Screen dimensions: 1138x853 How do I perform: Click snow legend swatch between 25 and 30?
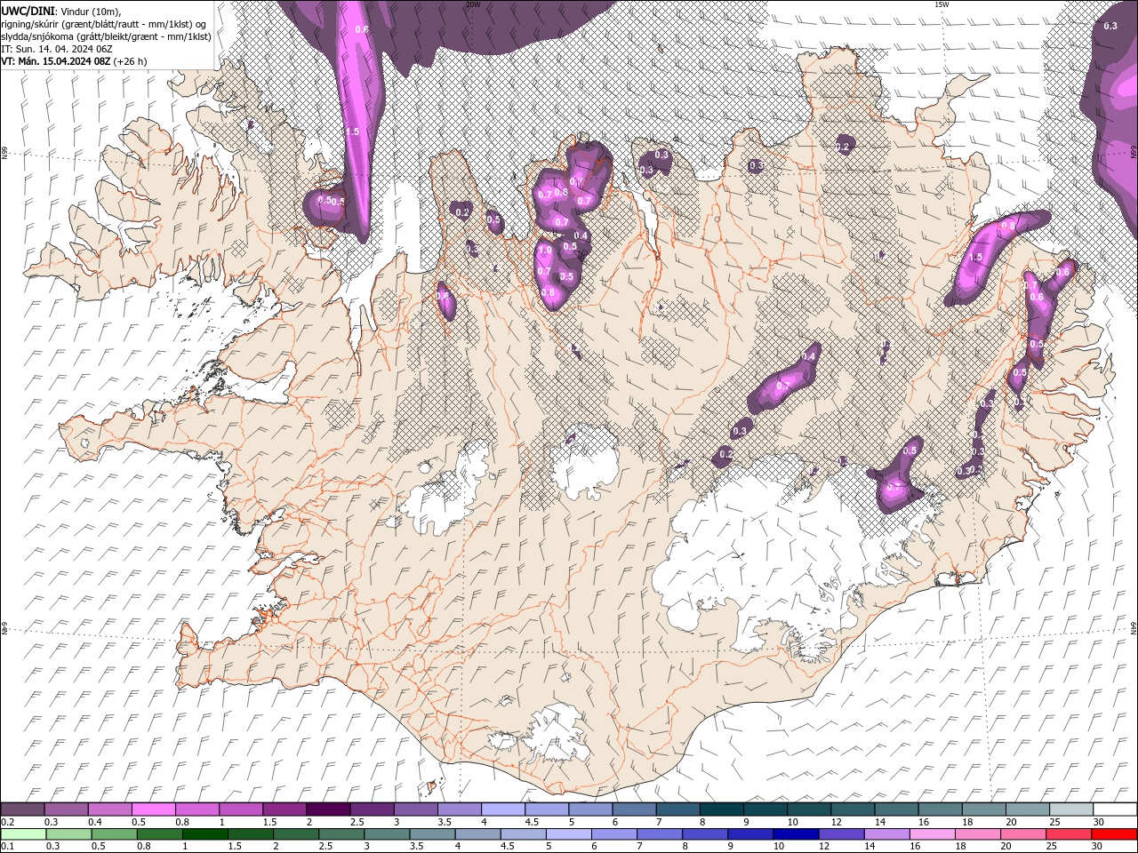click(x=1072, y=809)
